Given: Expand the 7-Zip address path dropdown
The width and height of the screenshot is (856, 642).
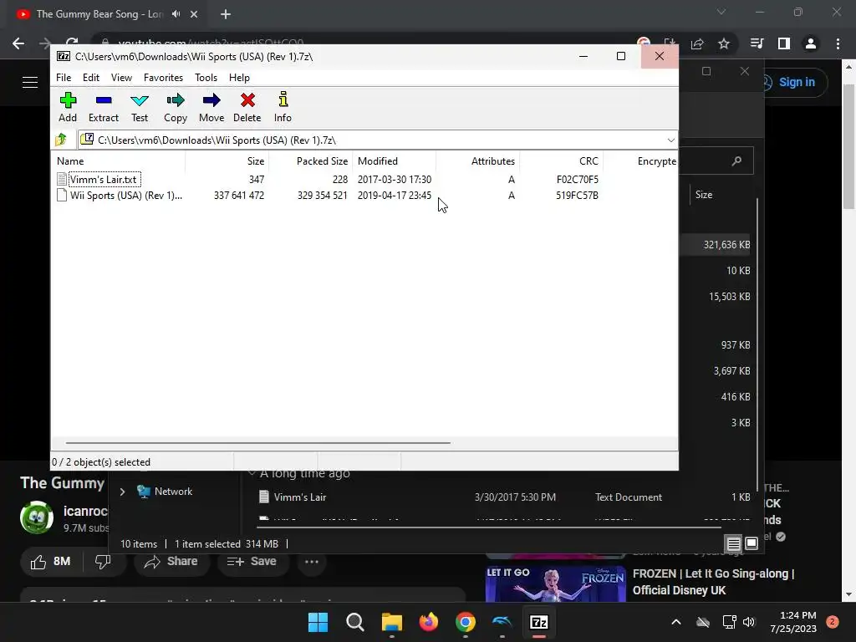Looking at the screenshot, I should coord(670,140).
